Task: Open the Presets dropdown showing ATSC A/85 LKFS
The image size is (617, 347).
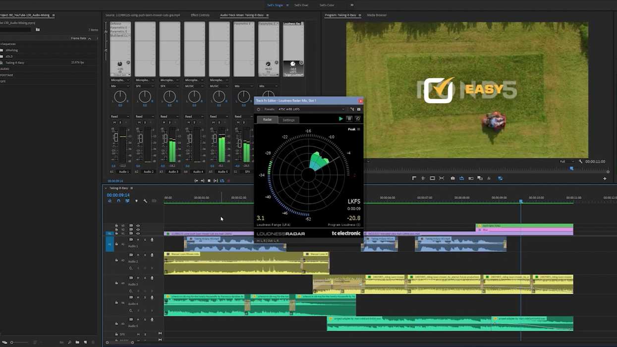Action: [311, 109]
